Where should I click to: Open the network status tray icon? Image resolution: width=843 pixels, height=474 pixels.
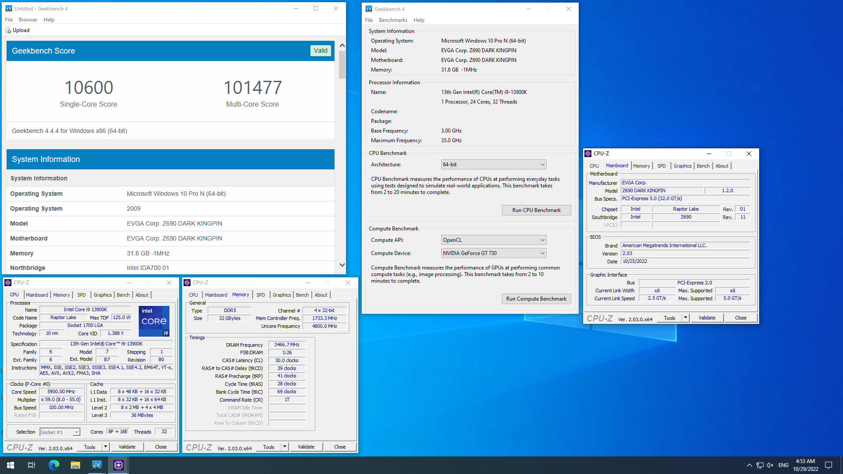pyautogui.click(x=760, y=465)
